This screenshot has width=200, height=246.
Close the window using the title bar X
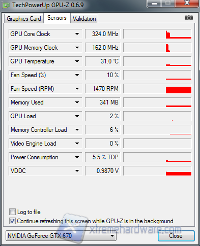187,3
